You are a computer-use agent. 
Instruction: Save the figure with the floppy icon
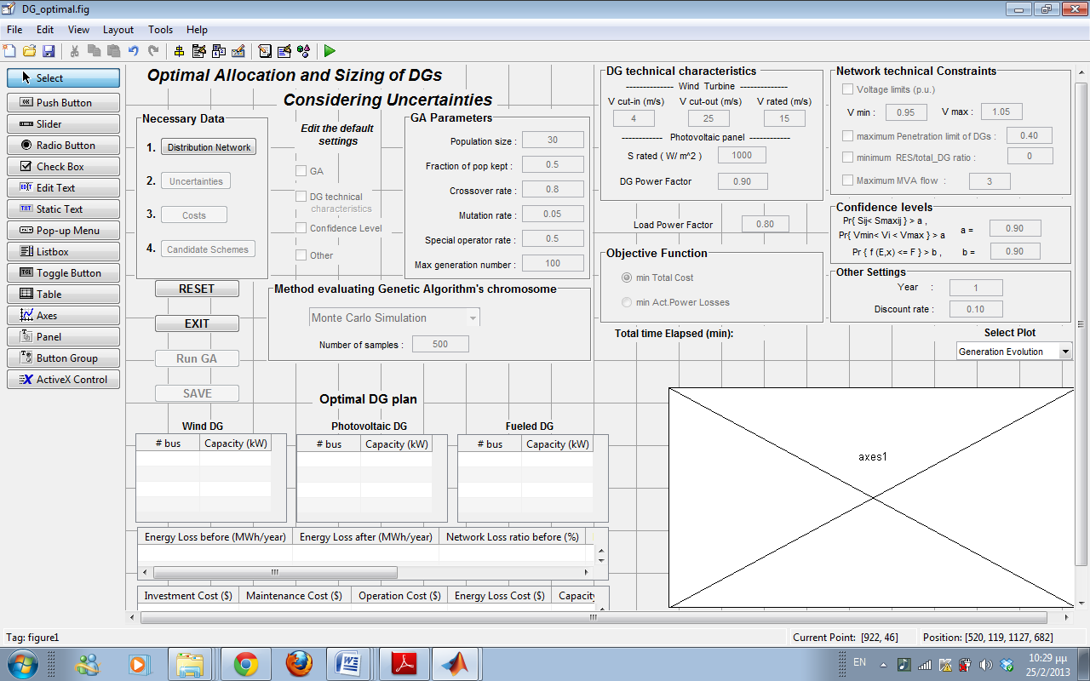coord(49,51)
